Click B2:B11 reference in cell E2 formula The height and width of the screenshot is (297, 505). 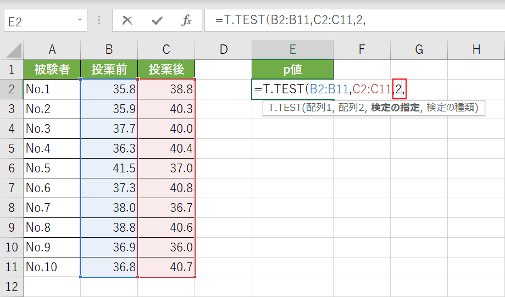click(x=329, y=89)
